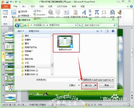Image resolution: width=134 pixels, height=108 pixels.
Task: Click the refresh button beside address bar
Action: (80, 25)
